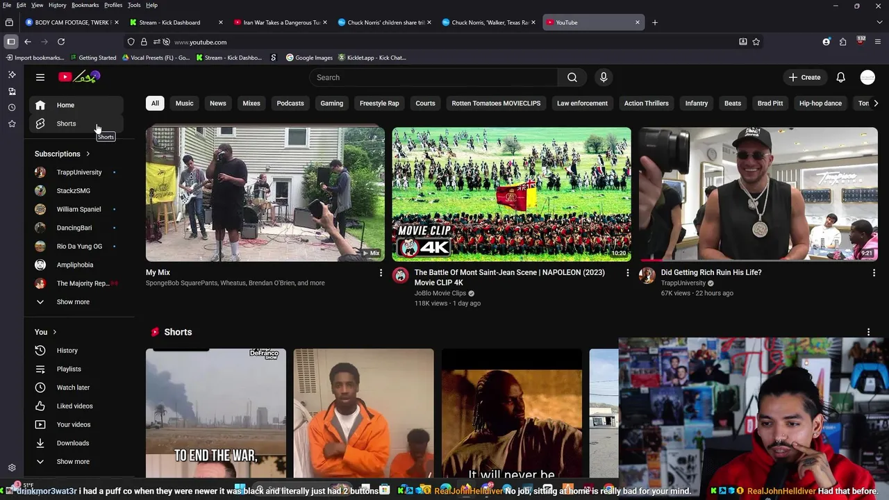Open Downloads in the sidebar

76,443
